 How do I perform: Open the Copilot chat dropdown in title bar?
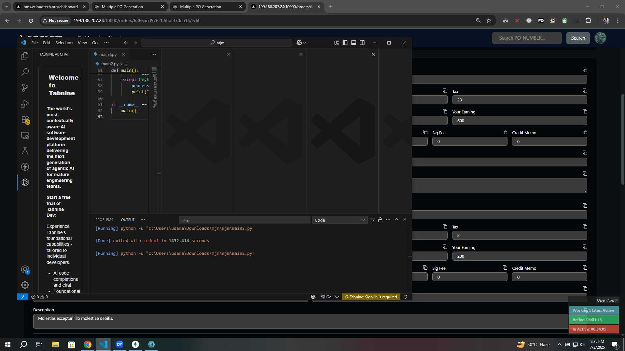click(x=301, y=43)
